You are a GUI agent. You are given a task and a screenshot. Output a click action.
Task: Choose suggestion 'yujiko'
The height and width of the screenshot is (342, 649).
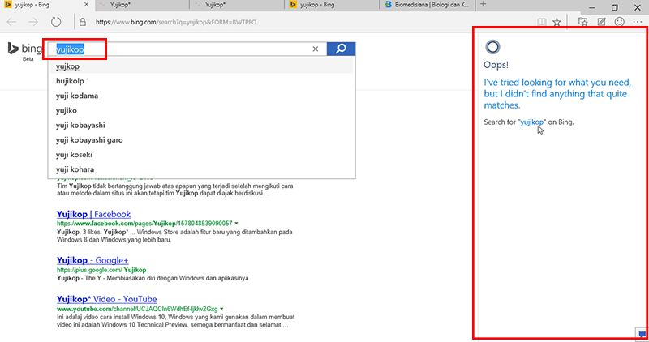point(201,110)
